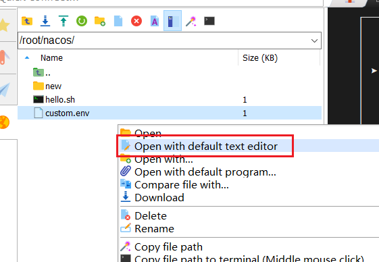379x262 pixels.
Task: Click the orange globe sidebar icon
Action: click(4, 122)
